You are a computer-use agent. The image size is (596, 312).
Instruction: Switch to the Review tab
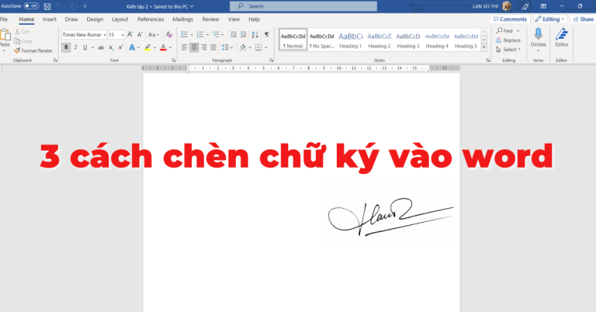coord(210,19)
